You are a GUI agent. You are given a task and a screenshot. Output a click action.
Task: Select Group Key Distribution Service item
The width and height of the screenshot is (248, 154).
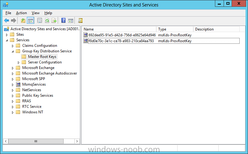(47, 51)
